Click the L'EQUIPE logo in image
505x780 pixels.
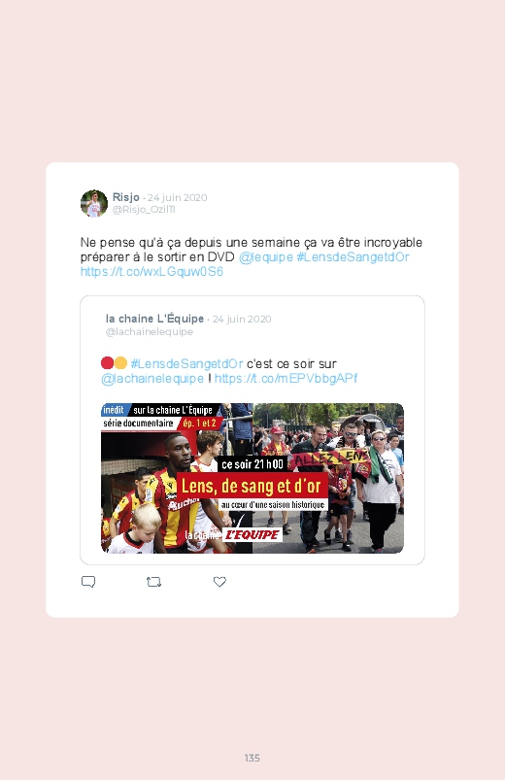[x=252, y=535]
